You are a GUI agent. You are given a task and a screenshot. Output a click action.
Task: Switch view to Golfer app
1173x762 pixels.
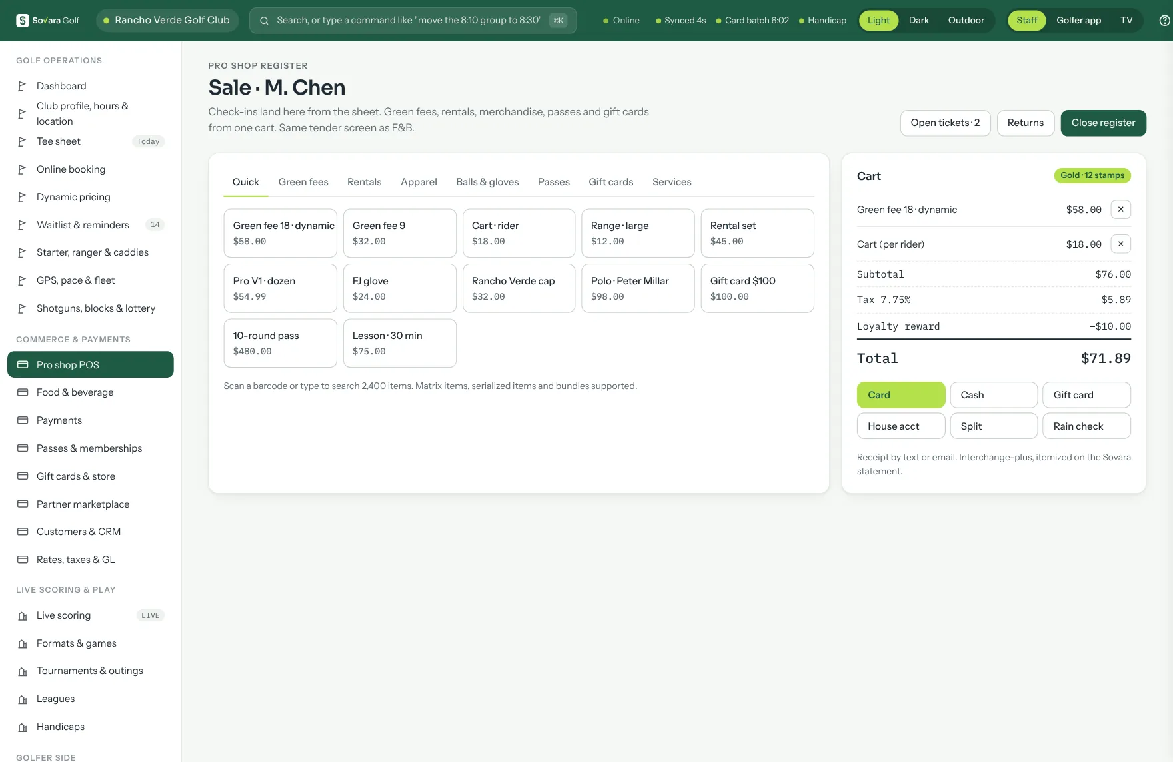point(1078,21)
